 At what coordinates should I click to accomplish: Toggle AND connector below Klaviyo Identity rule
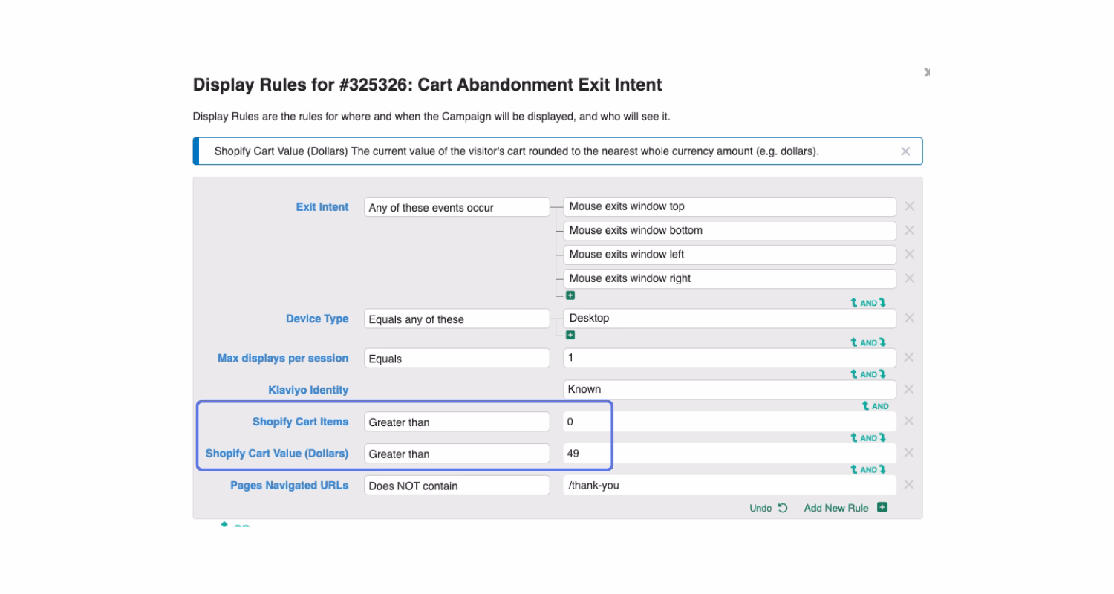875,406
